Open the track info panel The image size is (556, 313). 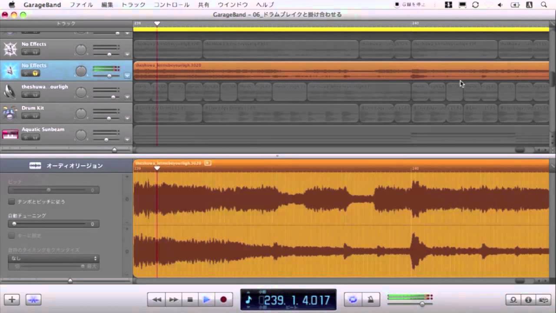tap(528, 300)
